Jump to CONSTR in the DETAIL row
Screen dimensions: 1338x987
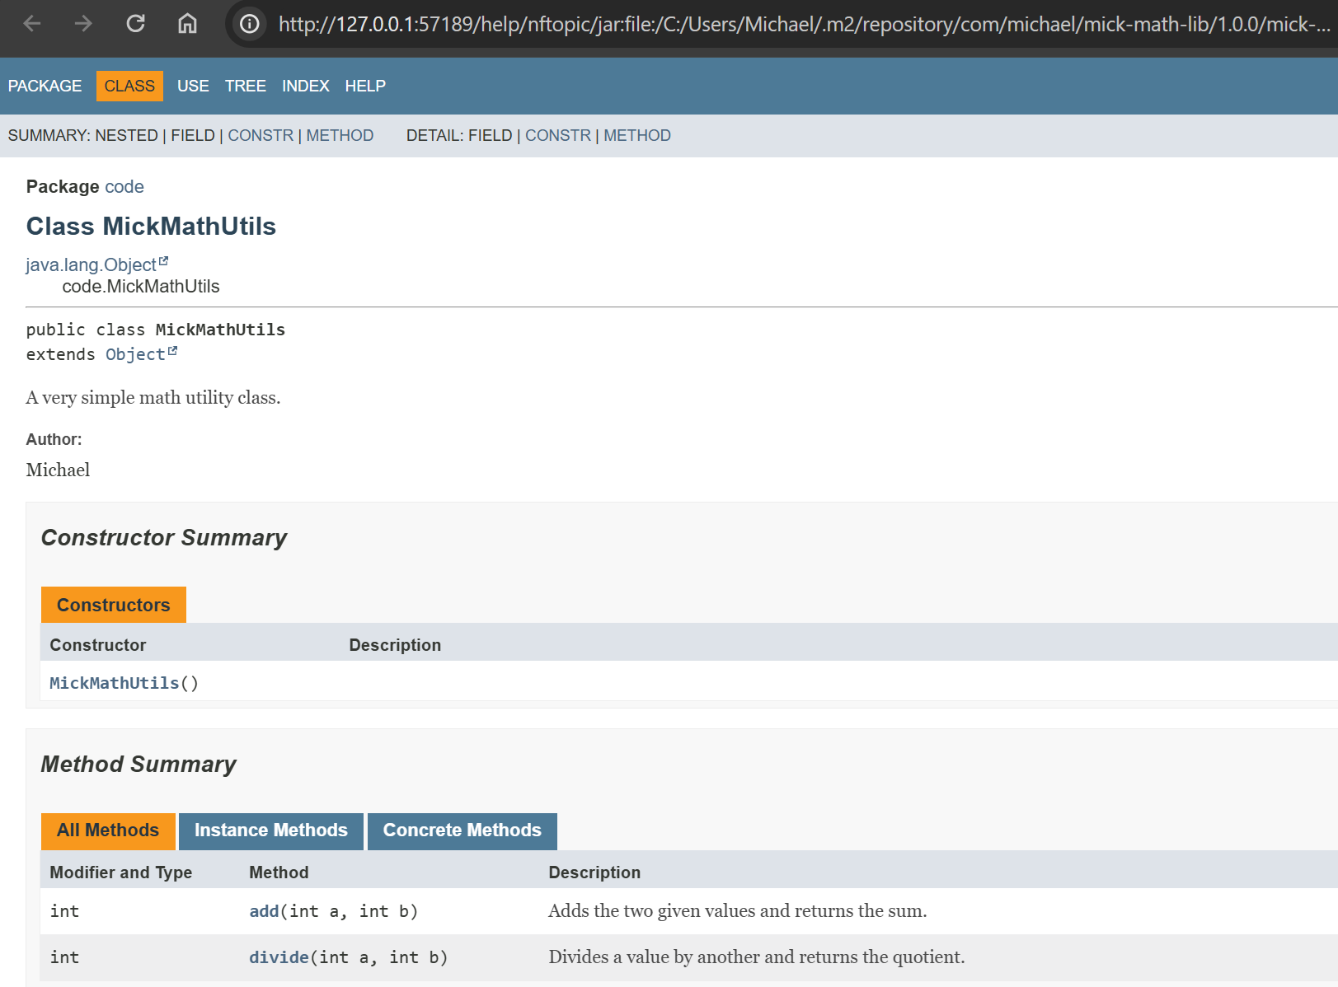tap(558, 135)
